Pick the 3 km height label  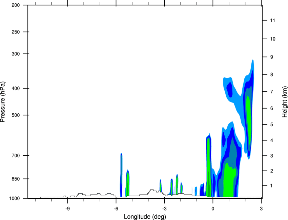click(x=271, y=156)
